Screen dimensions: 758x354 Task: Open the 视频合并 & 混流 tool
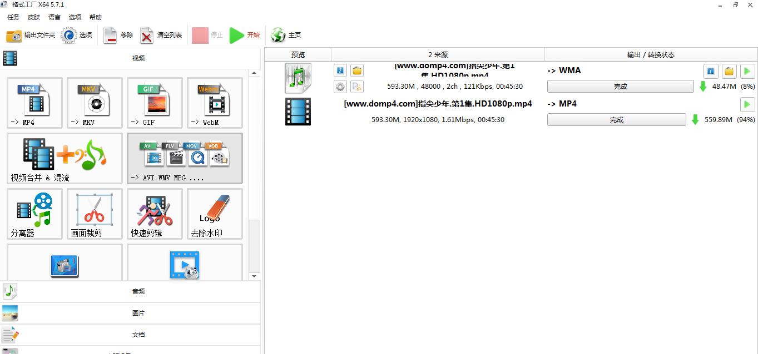pos(65,158)
